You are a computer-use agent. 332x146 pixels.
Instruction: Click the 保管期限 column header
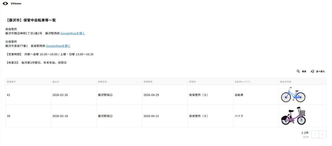coord(148,82)
